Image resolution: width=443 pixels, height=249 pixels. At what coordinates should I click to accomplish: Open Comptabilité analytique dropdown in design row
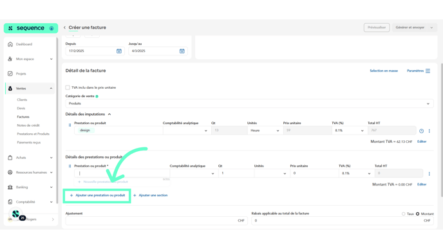click(187, 131)
